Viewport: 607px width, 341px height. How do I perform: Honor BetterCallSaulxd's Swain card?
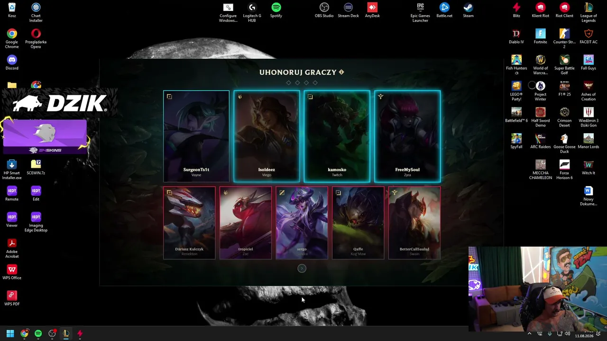414,223
